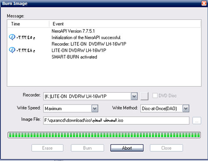This screenshot has height=161, width=208.
Task: Click the Recorder: label
Action: (32, 95)
